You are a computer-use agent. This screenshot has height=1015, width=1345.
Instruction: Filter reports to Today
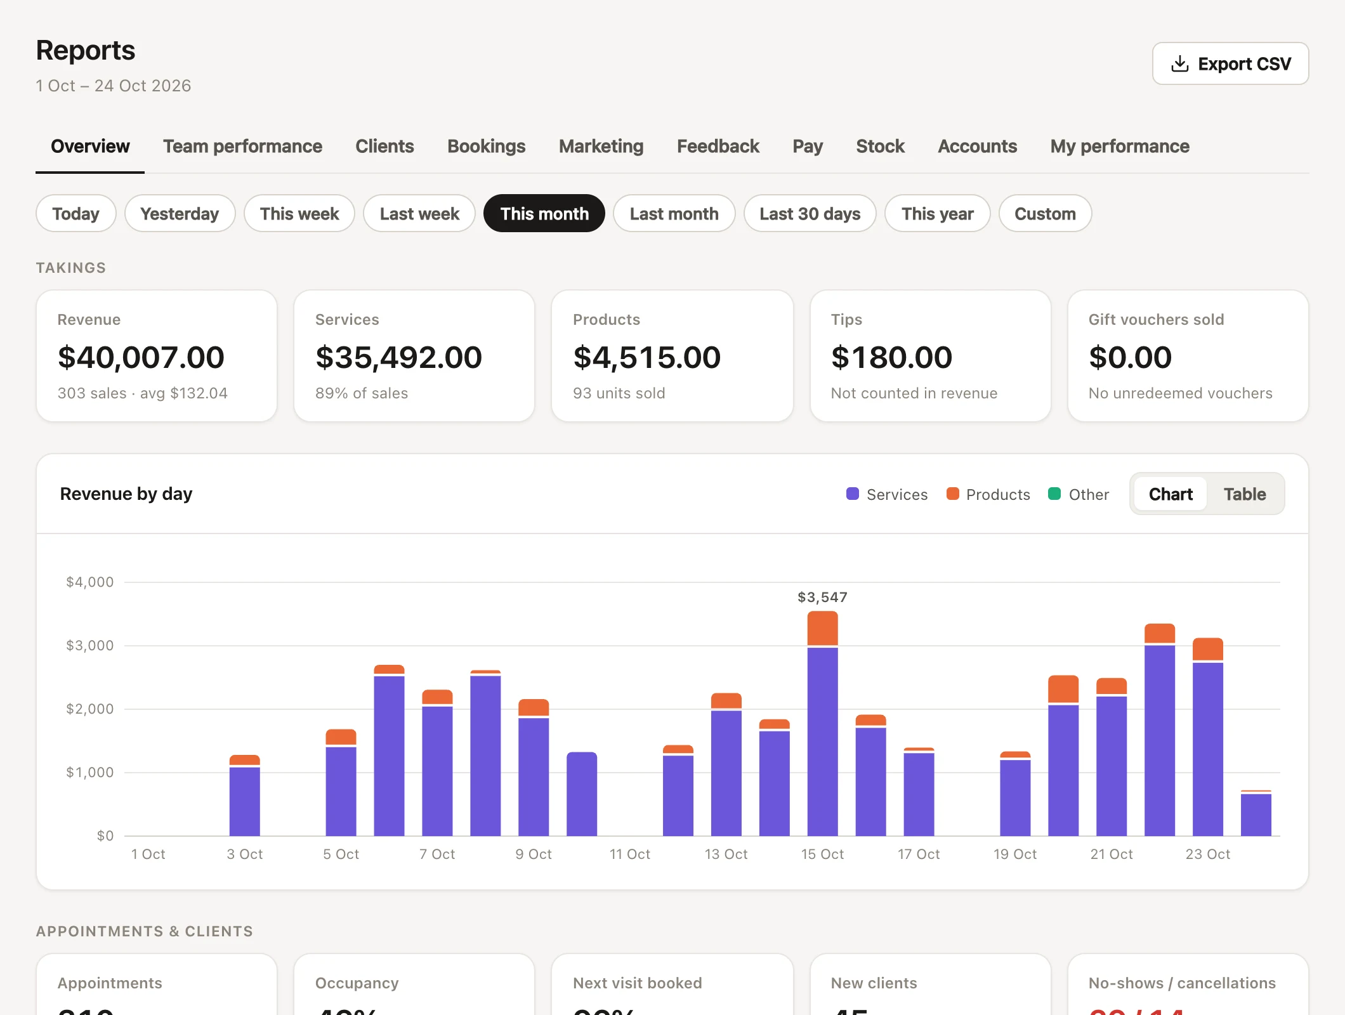click(76, 214)
